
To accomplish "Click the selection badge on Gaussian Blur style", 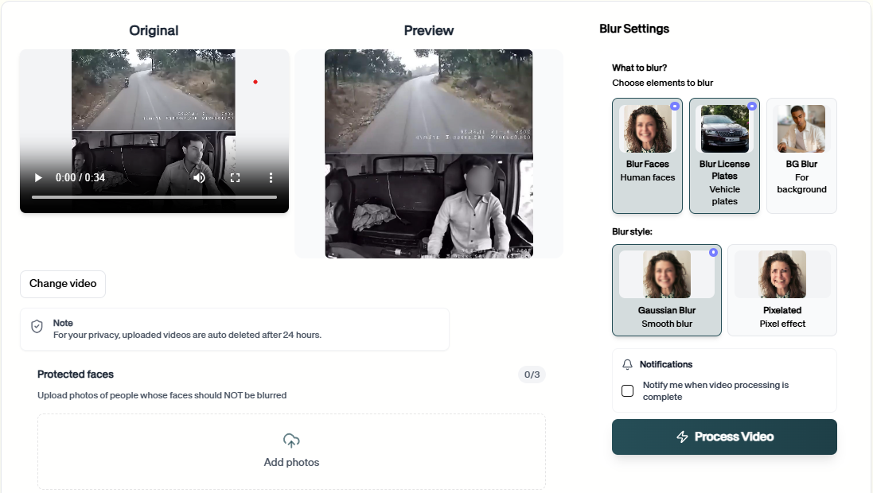I will (713, 252).
